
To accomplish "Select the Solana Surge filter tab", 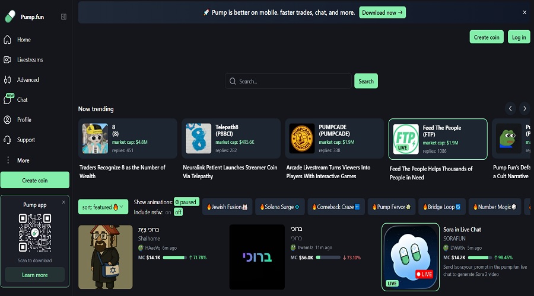I will point(280,207).
